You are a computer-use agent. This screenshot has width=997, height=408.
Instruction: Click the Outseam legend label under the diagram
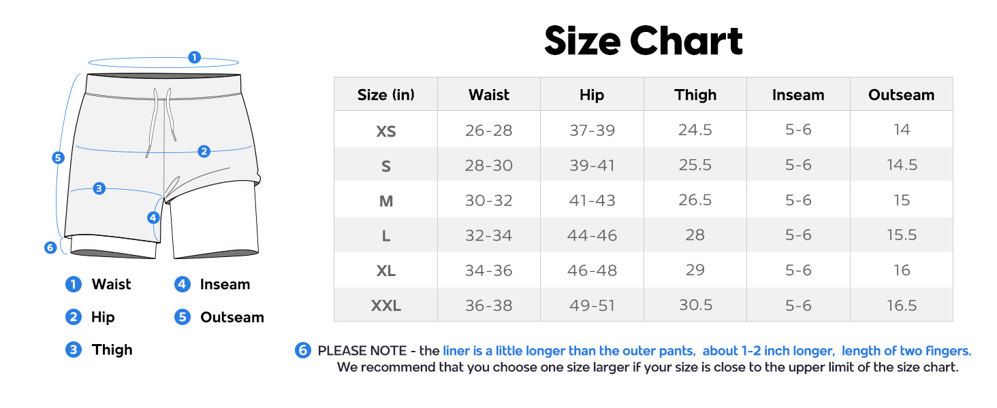point(232,317)
